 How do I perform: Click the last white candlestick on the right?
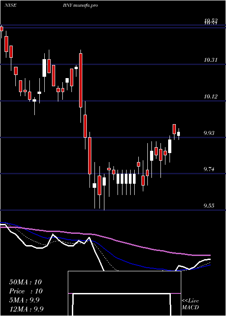click(x=179, y=134)
